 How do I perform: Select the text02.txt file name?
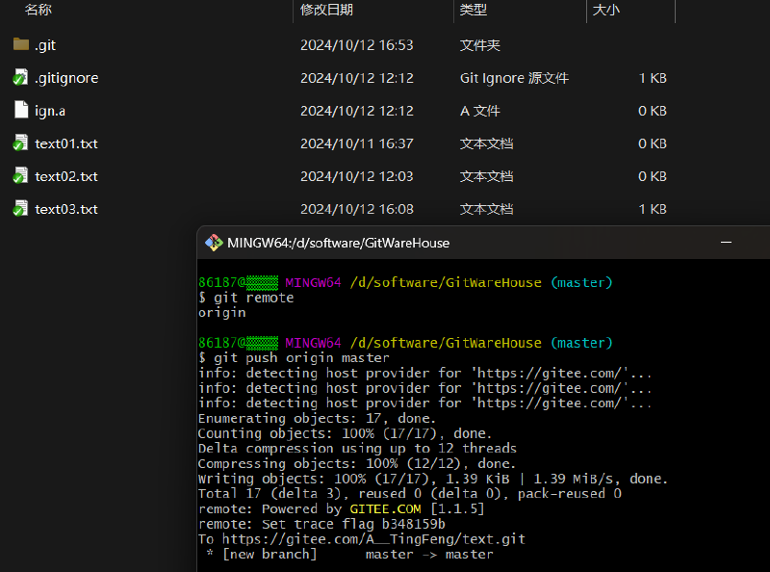(x=66, y=176)
